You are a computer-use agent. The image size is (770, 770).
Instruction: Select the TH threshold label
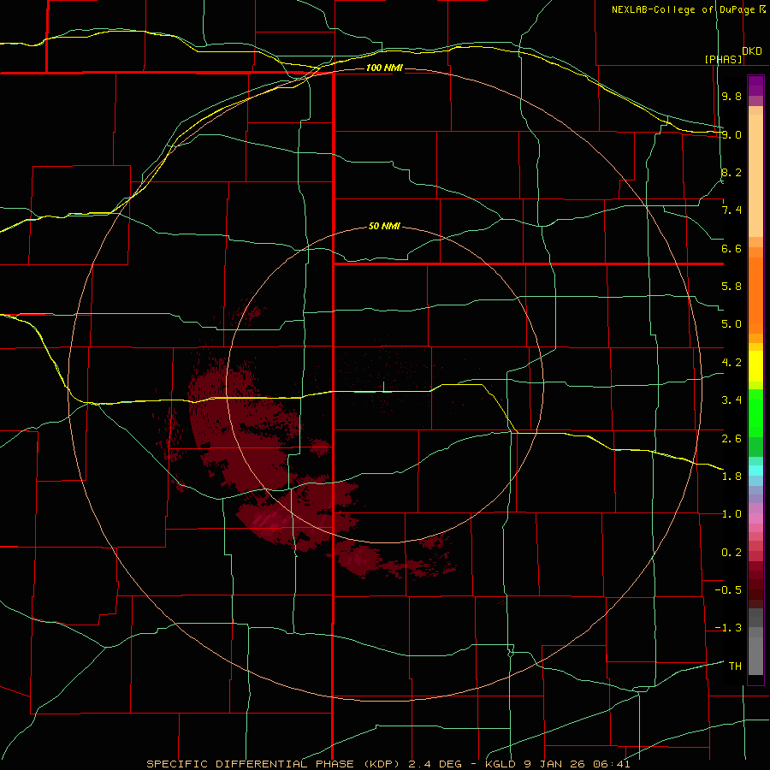click(735, 666)
